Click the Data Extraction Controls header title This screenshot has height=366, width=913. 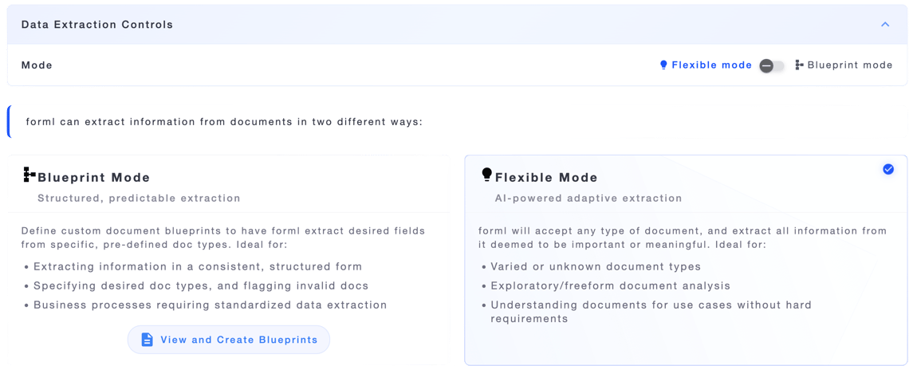97,25
